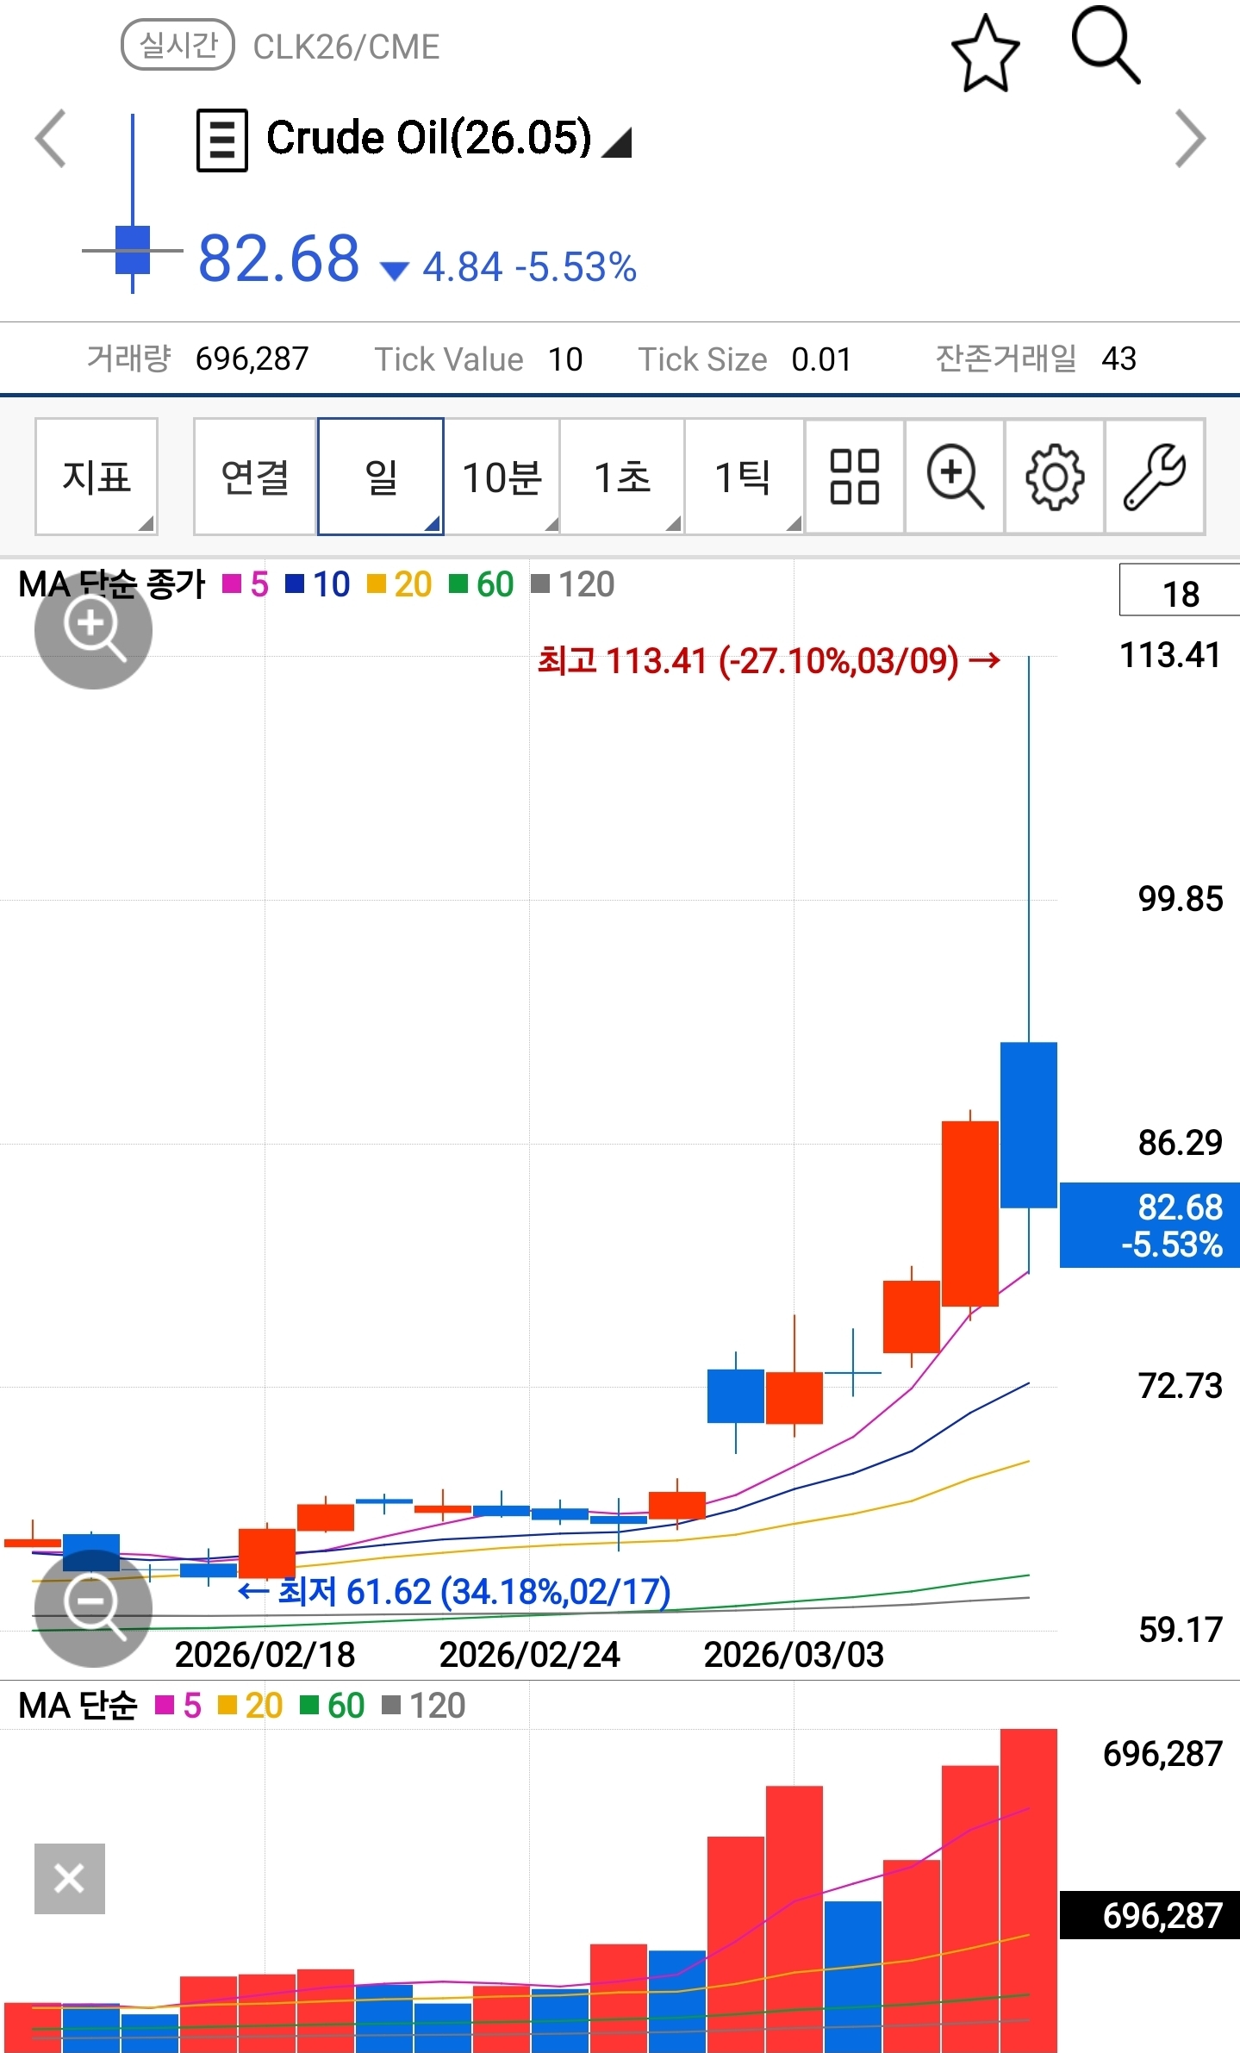Go to next symbol with right chevron
Screen dimensions: 1240x2053
[1190, 139]
